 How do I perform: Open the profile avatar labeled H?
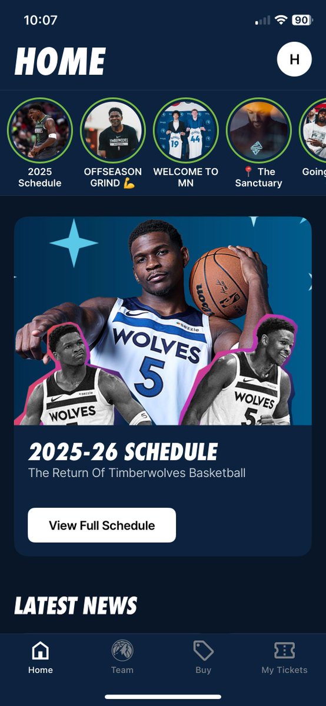(294, 59)
